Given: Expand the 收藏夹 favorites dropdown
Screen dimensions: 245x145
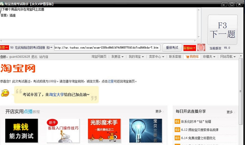Looking at the screenshot, I should 209,56.
